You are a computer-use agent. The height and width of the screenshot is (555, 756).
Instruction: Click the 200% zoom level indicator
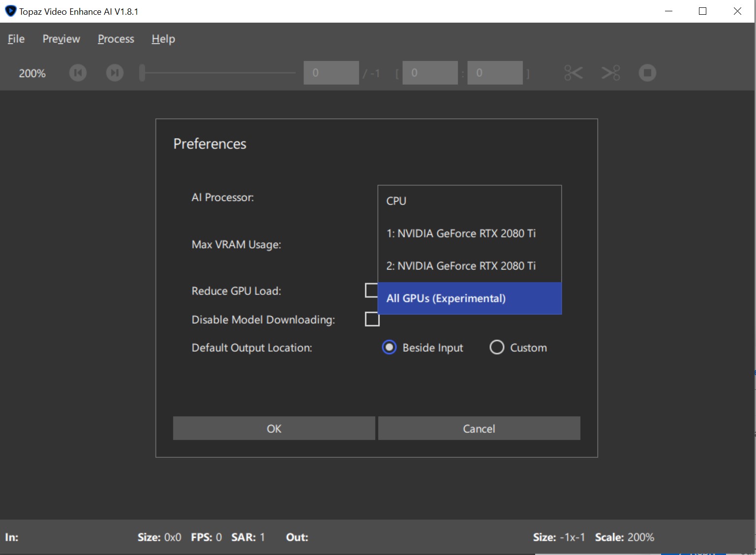coord(32,73)
